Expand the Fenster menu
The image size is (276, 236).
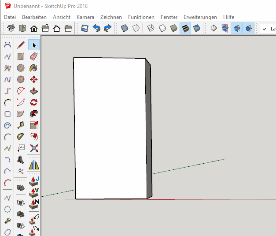169,17
